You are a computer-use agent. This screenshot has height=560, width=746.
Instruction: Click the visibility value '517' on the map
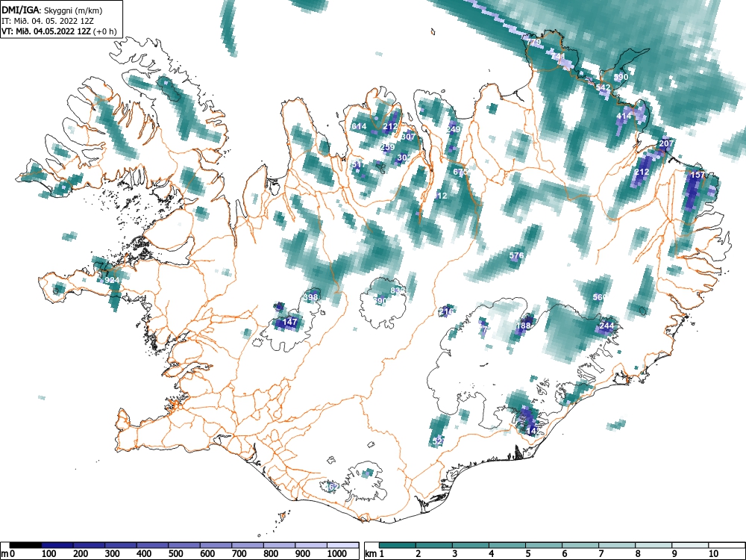pyautogui.click(x=359, y=165)
